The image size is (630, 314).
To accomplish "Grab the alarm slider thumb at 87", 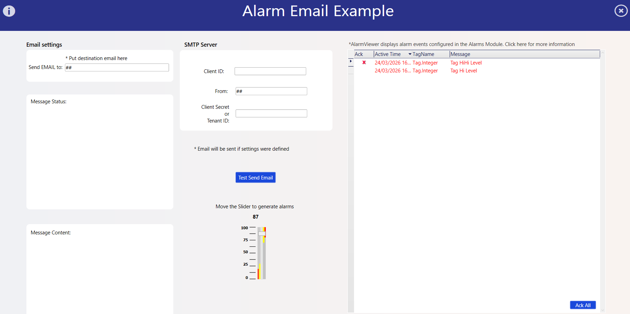I will pyautogui.click(x=262, y=234).
